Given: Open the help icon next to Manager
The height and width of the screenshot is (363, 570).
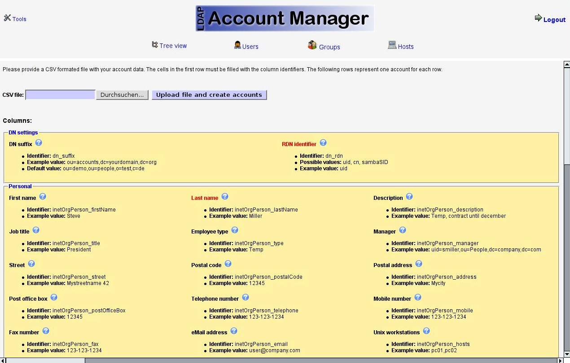Looking at the screenshot, I should click(403, 230).
